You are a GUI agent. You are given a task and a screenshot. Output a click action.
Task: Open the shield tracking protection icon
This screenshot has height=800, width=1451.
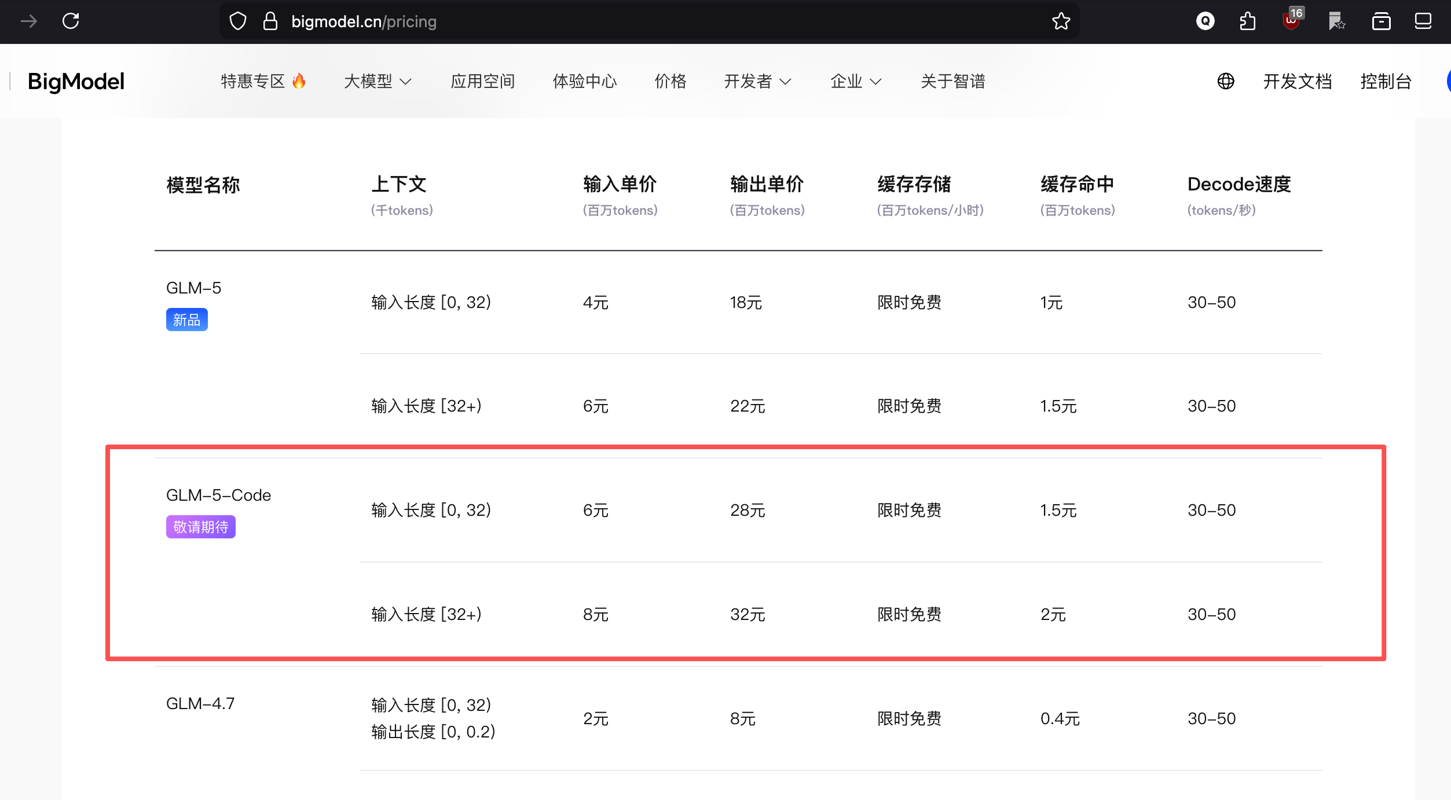[238, 21]
